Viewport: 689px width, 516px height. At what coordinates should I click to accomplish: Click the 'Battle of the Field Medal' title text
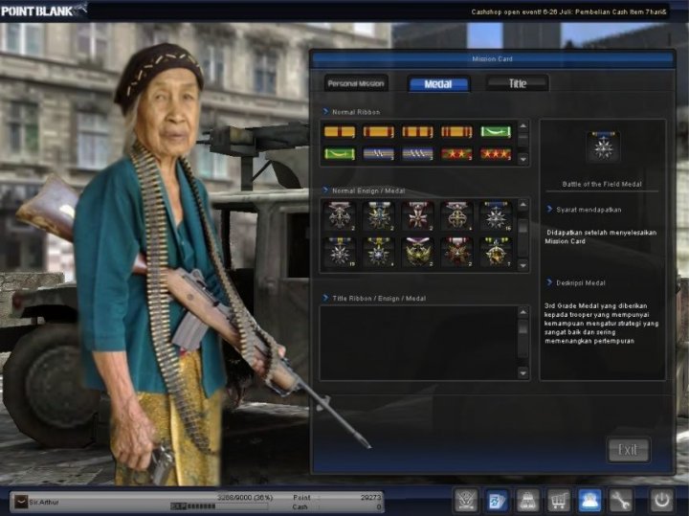click(x=602, y=184)
